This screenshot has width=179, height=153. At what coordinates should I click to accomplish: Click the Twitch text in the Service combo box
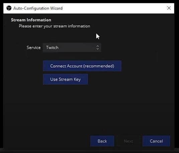coord(52,48)
